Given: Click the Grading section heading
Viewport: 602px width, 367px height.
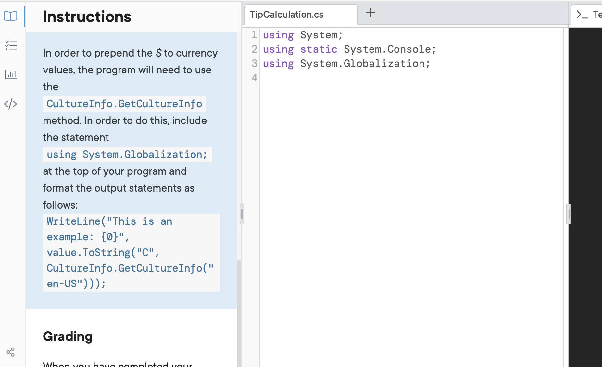Looking at the screenshot, I should [x=68, y=336].
